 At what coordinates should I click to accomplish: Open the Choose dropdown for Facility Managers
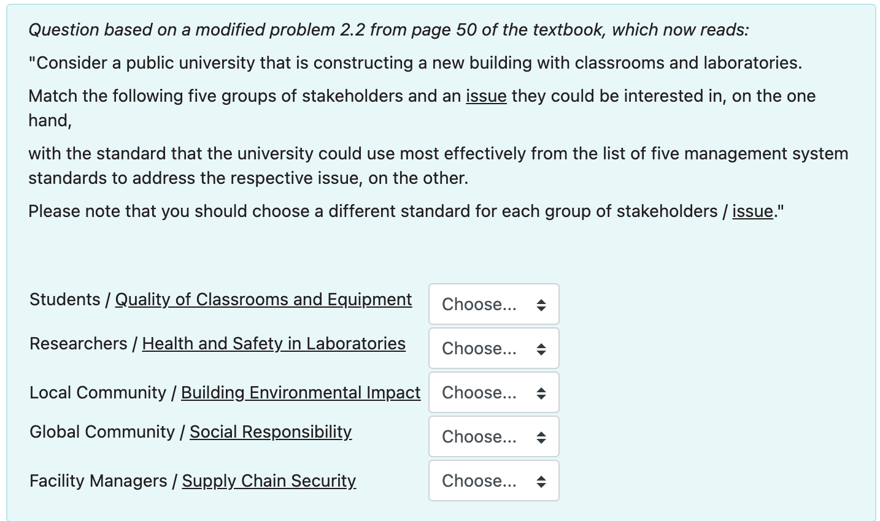click(493, 481)
